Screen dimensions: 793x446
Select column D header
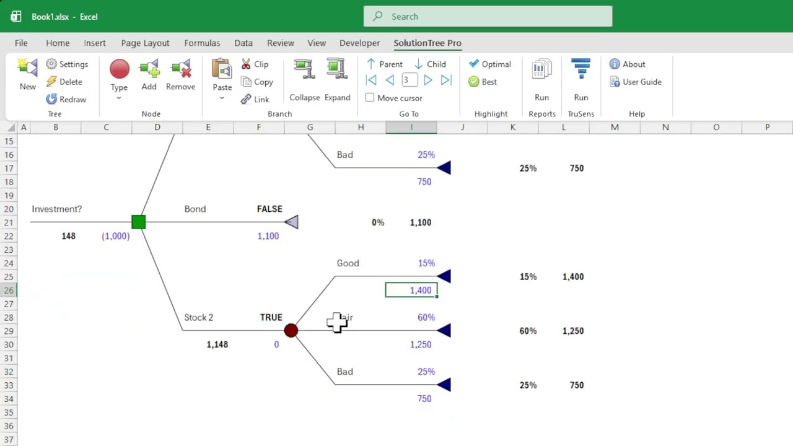(x=157, y=127)
